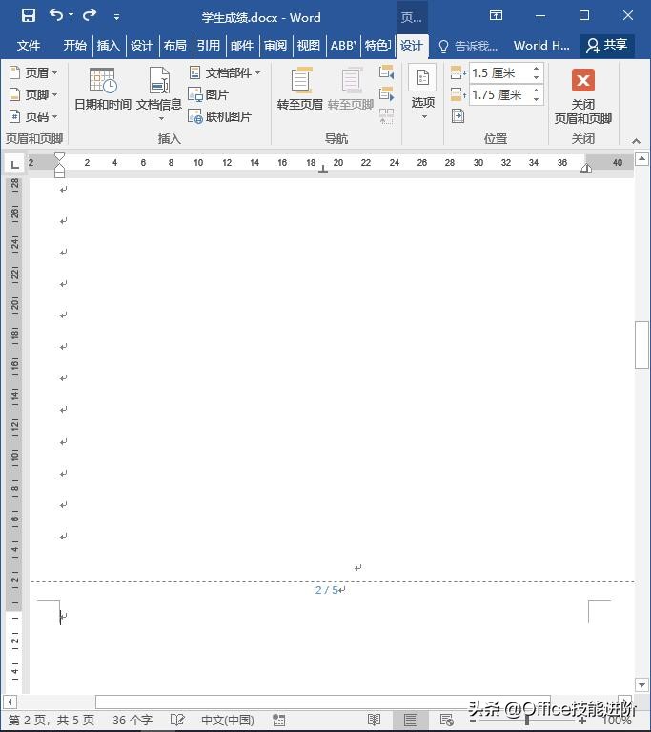Viewport: 651px width, 732px height.
Task: Open ribbon display options
Action: coord(496,15)
